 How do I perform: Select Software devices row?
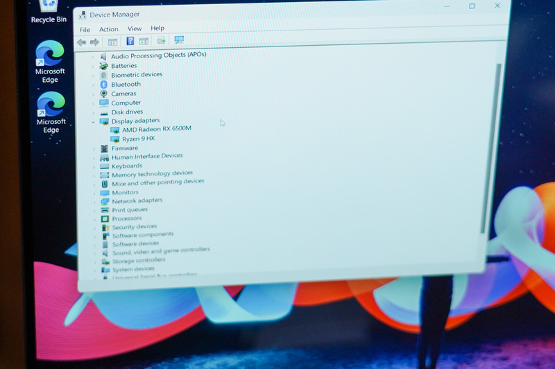coord(135,243)
